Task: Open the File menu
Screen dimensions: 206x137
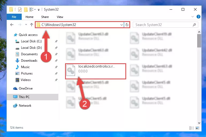Action: [14, 17]
